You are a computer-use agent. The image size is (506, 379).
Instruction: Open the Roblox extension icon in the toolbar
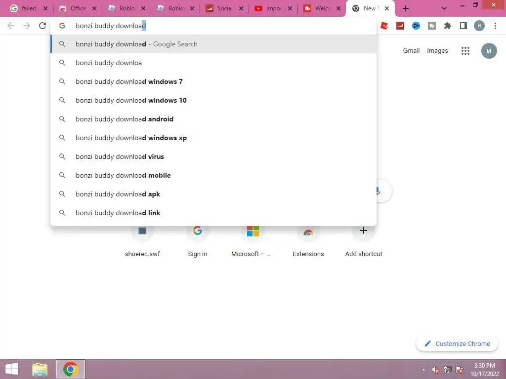pos(384,26)
